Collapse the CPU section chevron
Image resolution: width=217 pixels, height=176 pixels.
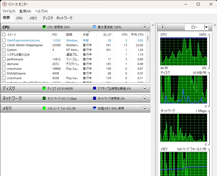pyautogui.click(x=144, y=27)
